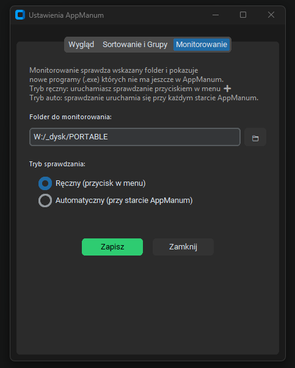Image resolution: width=295 pixels, height=368 pixels.
Task: Click the 'Tryb sprawdzania:' label
Action: (x=57, y=164)
